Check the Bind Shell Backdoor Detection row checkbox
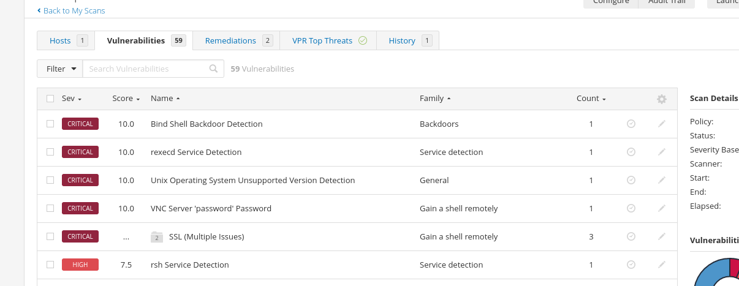This screenshot has width=739, height=286. tap(50, 124)
